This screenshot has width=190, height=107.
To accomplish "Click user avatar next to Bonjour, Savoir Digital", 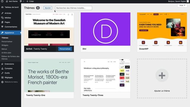I will tap(188, 1).
